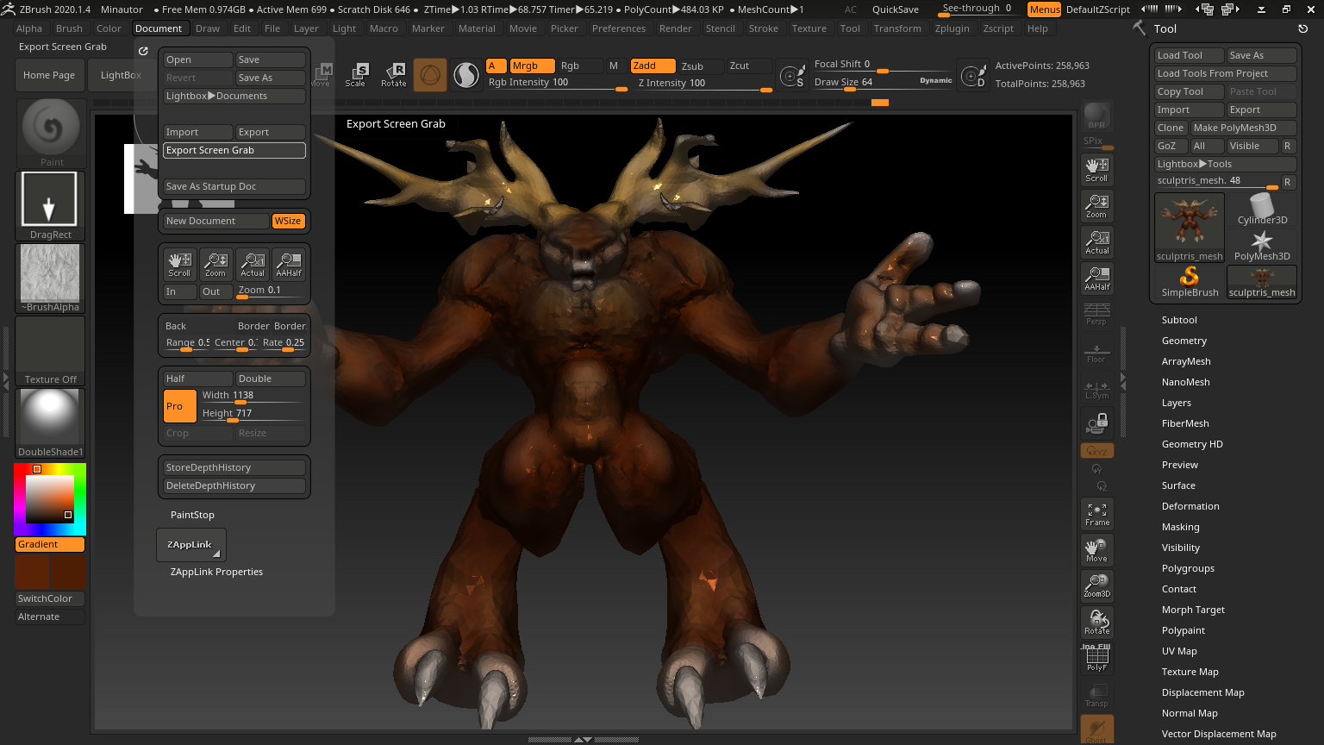Screen dimensions: 1324x745
Task: Click StoreDepthHistory button
Action: [x=234, y=467]
